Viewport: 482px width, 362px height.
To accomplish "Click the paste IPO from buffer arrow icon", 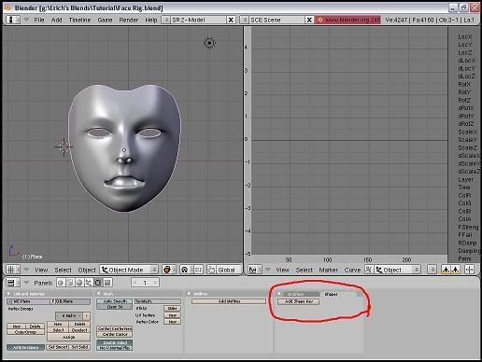I will coord(455,270).
